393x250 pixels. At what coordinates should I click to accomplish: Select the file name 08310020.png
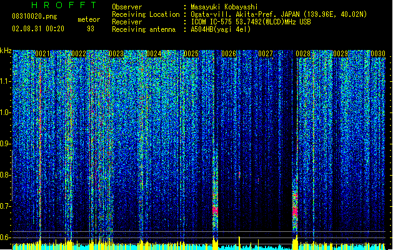[x=34, y=17]
